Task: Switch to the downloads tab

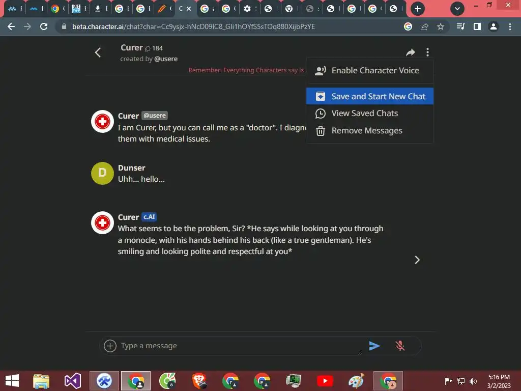Action: point(98,9)
